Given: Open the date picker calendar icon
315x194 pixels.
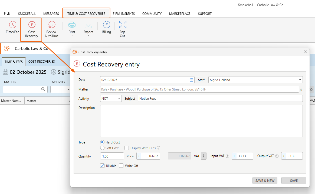Looking at the screenshot, I should 191,80.
